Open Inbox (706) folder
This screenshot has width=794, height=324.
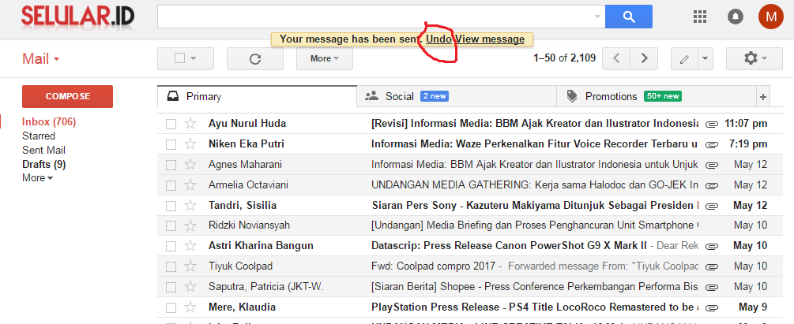[49, 122]
